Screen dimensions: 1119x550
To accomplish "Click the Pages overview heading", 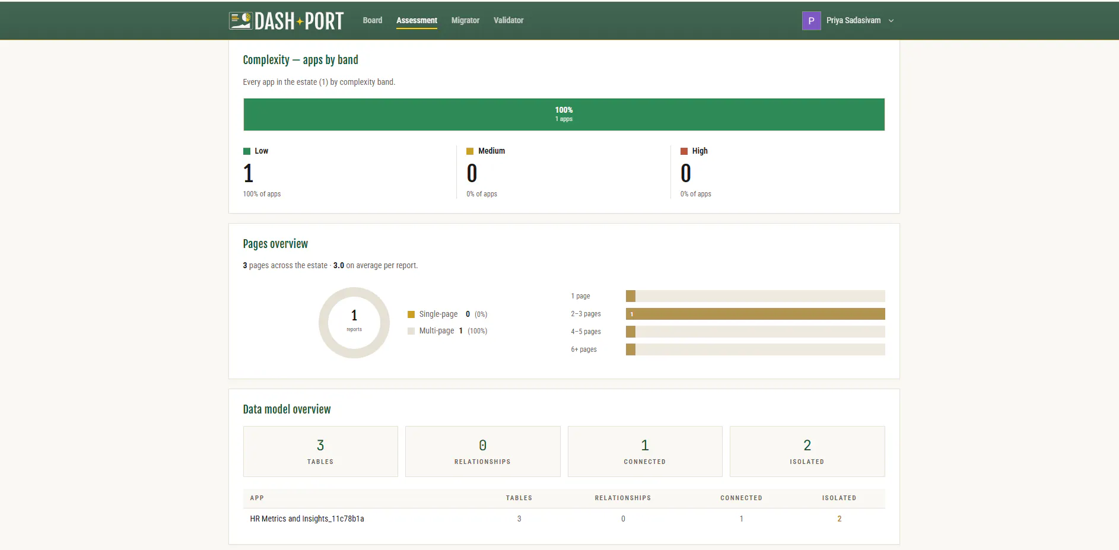I will [x=275, y=244].
